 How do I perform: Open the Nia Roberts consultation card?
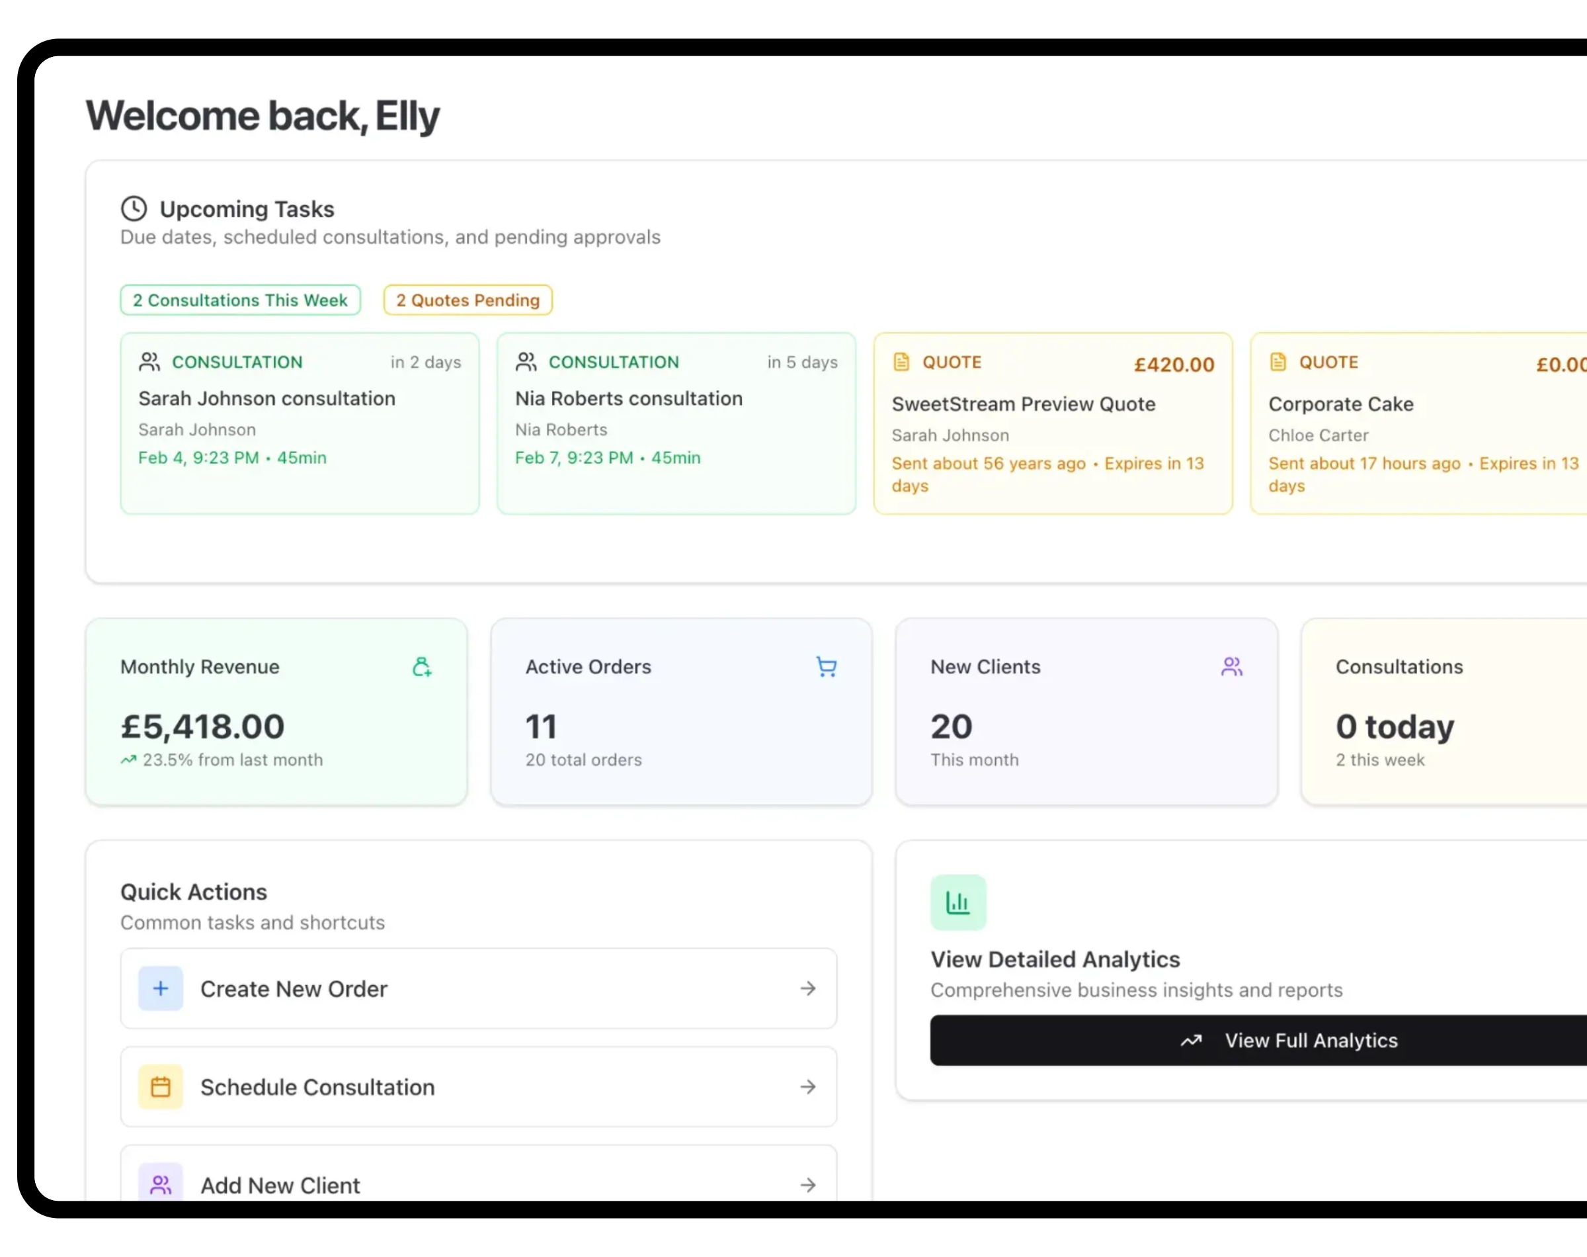click(x=675, y=423)
